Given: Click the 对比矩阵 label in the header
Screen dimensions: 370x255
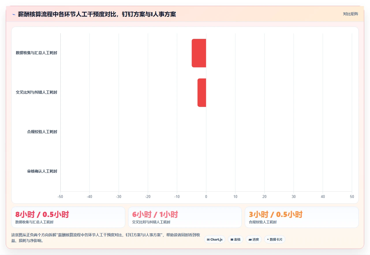Looking at the screenshot, I should [350, 14].
